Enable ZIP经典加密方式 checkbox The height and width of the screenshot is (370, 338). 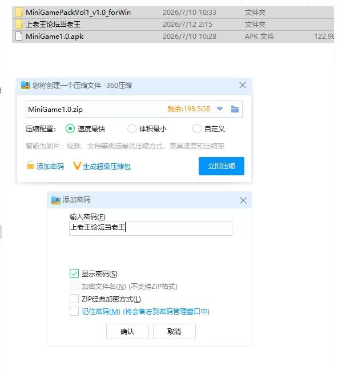pyautogui.click(x=74, y=299)
